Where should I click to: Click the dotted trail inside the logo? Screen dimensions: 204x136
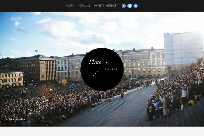pos(97,72)
